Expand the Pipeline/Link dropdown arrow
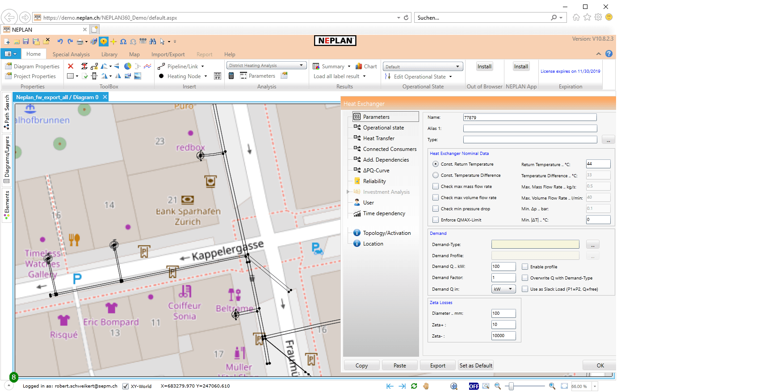The width and height of the screenshot is (772, 392). pos(202,67)
